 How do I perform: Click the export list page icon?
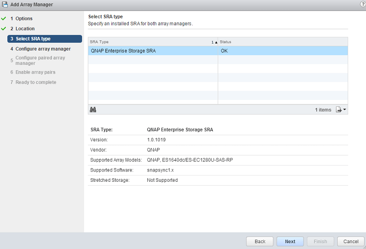[x=339, y=110]
